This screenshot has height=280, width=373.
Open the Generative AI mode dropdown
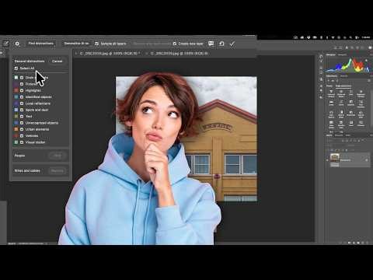coord(76,44)
